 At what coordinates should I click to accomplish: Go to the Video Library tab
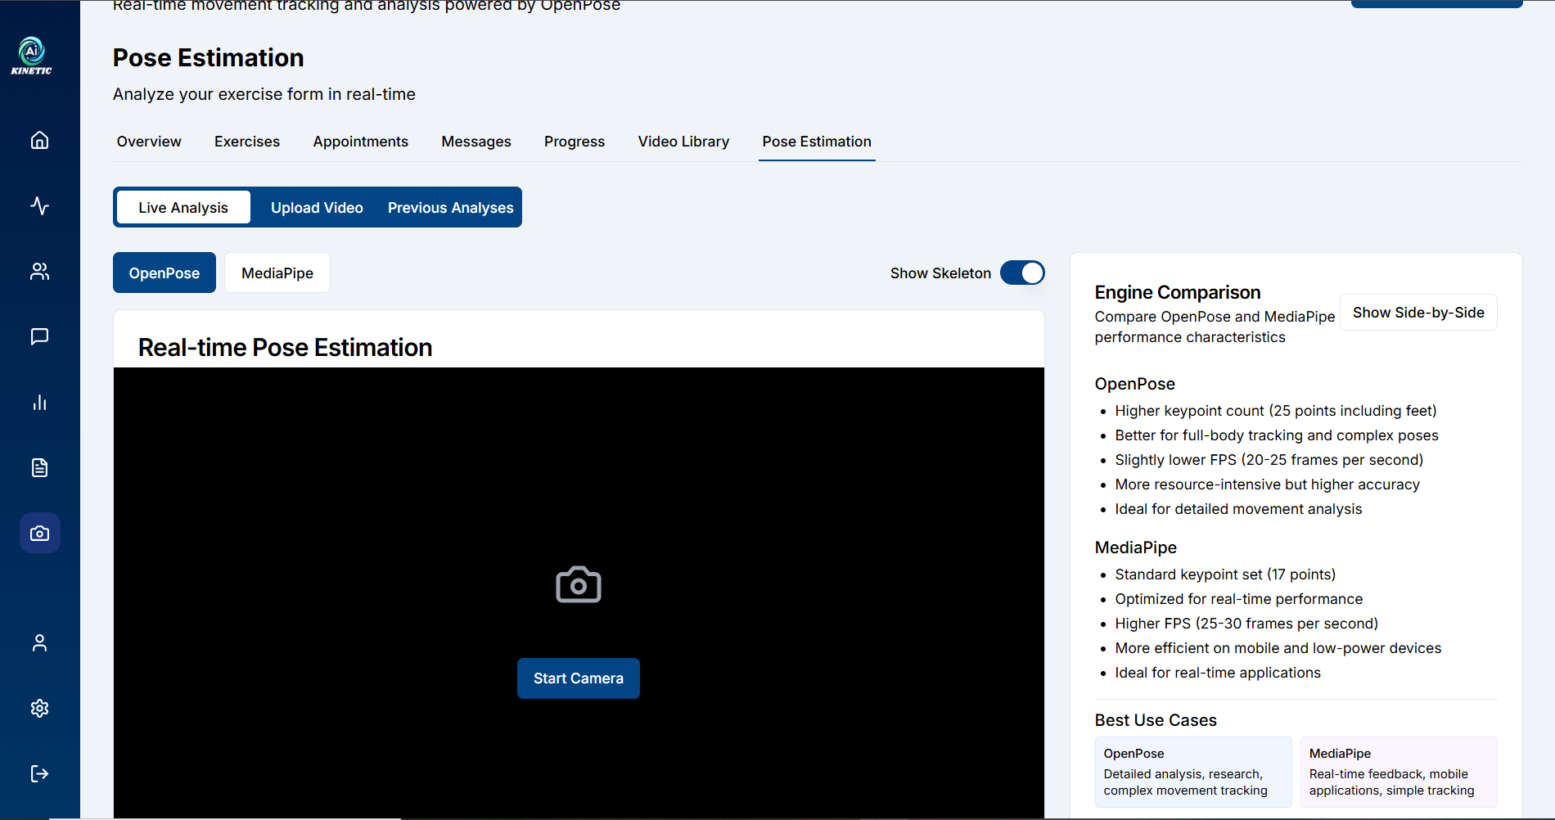click(x=683, y=142)
